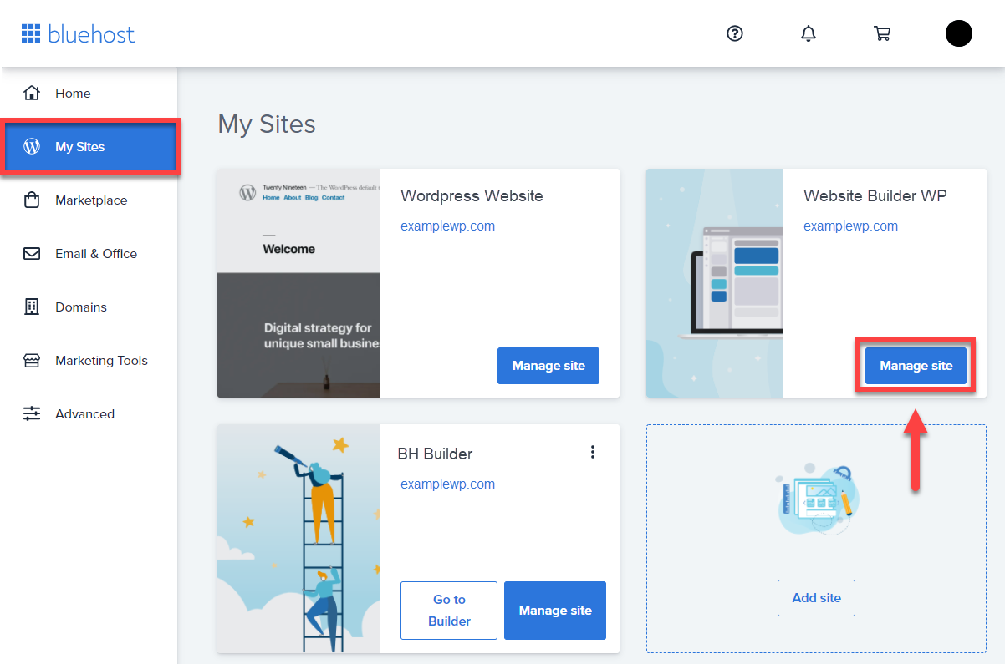Open examplewp.com link under Wordpress Website

click(448, 226)
